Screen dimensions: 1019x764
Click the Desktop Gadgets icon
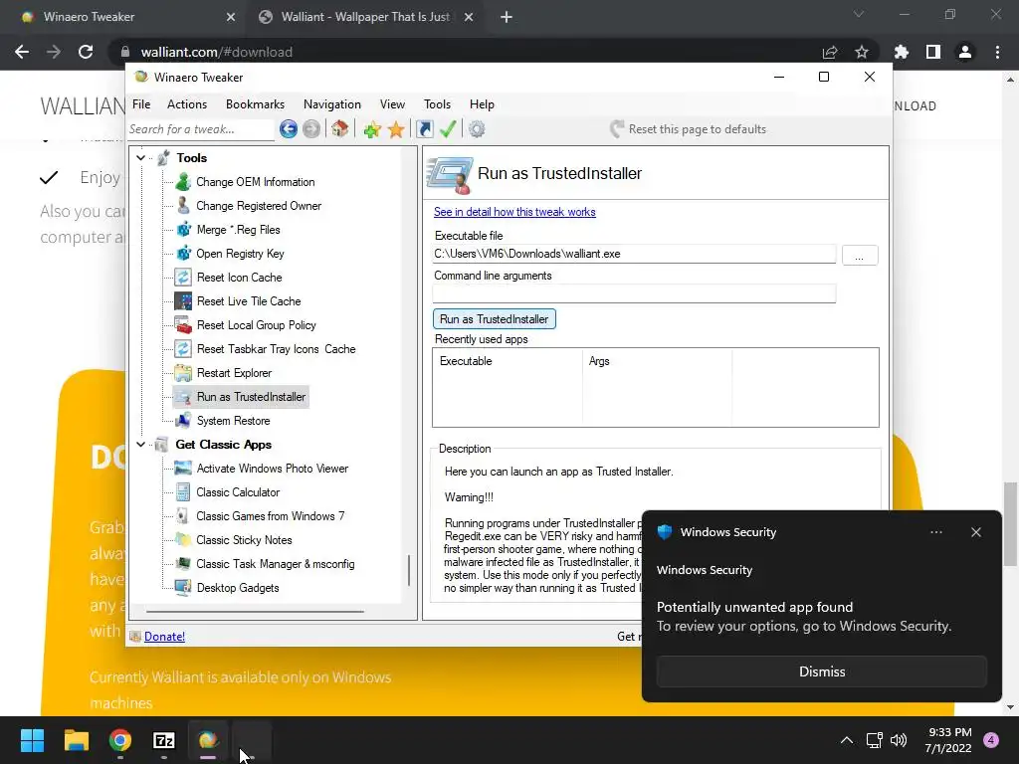pyautogui.click(x=183, y=588)
